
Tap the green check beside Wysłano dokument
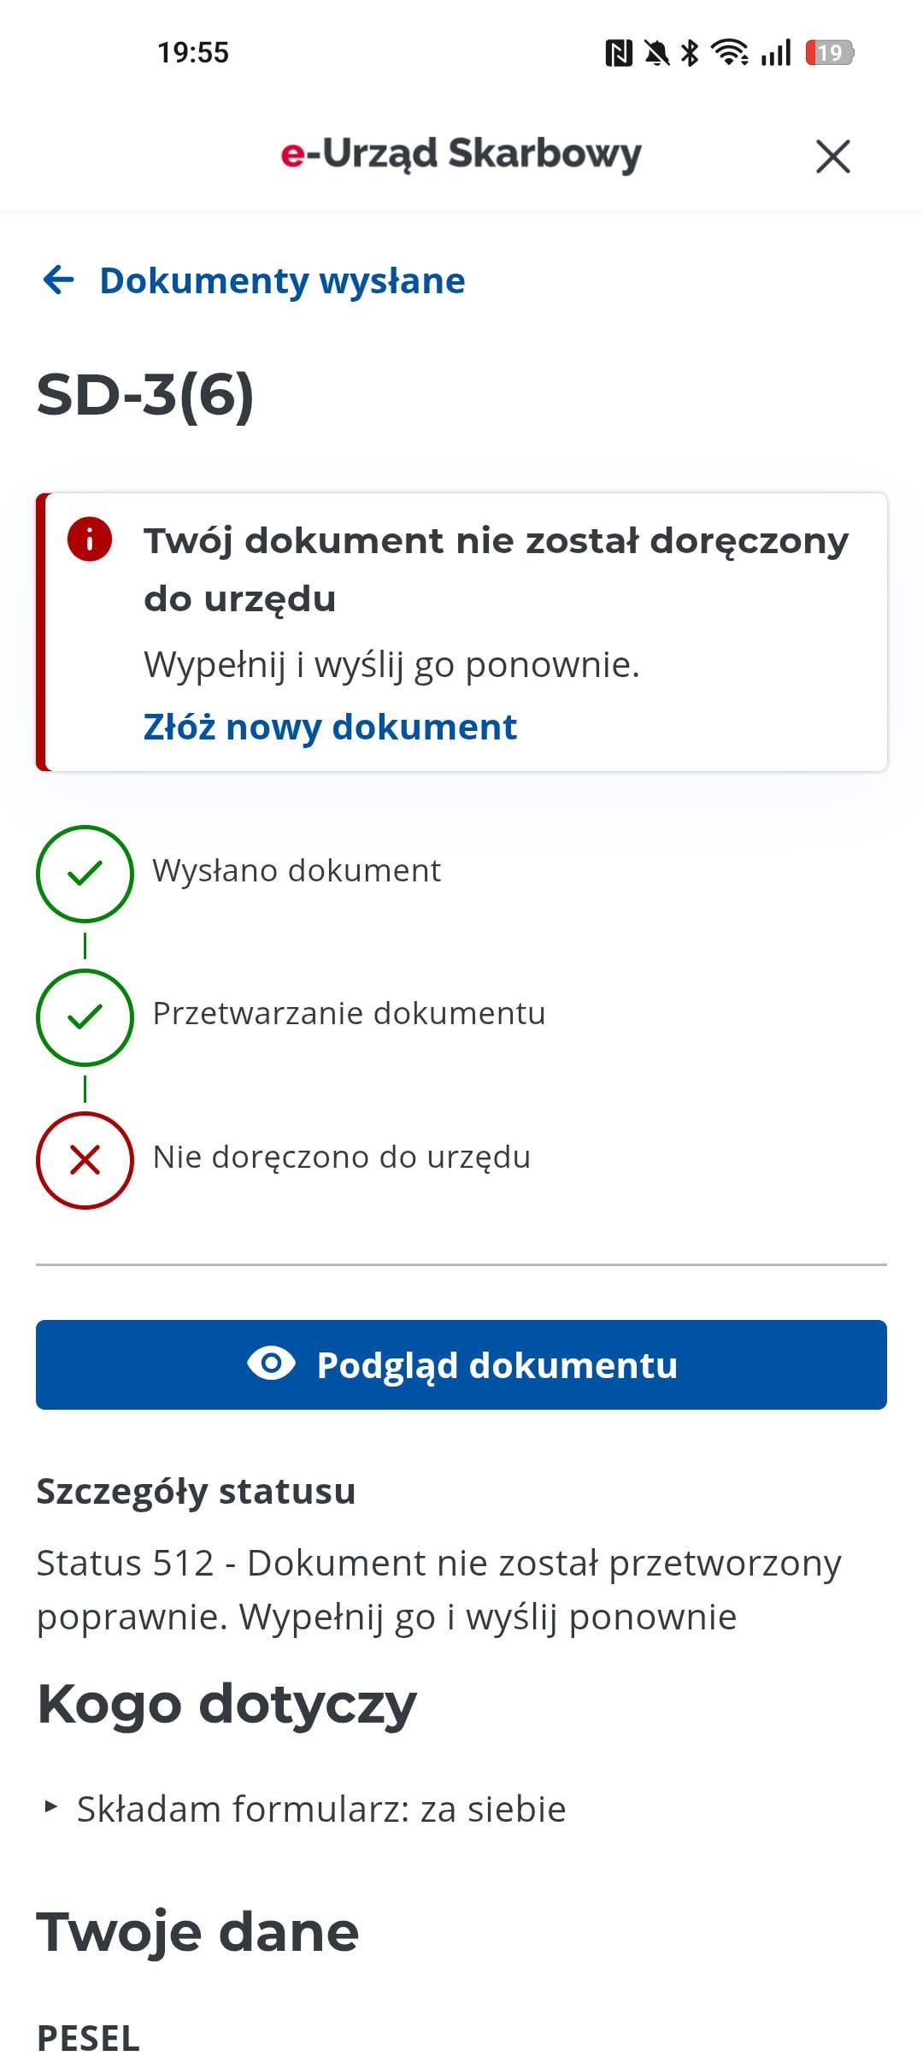click(x=85, y=873)
